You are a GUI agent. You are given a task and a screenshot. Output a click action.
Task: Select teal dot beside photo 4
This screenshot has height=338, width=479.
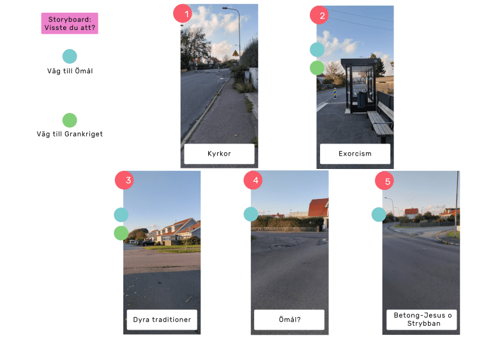click(251, 214)
